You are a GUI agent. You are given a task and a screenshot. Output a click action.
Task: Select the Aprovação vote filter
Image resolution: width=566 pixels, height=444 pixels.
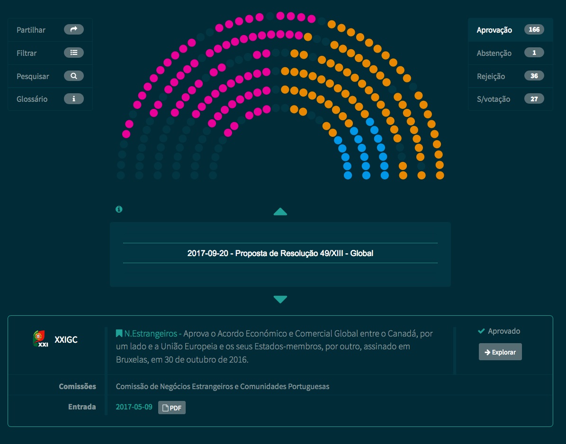tap(494, 30)
